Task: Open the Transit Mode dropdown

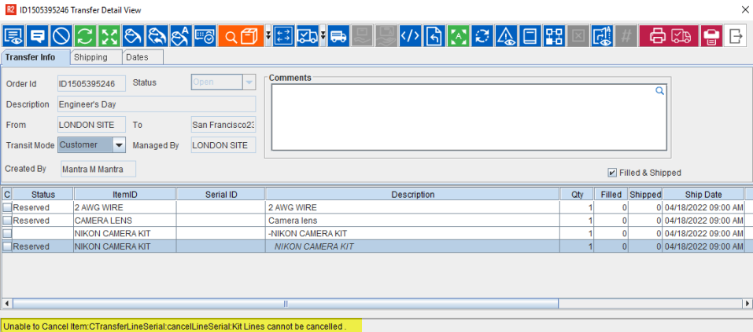Action: [118, 145]
